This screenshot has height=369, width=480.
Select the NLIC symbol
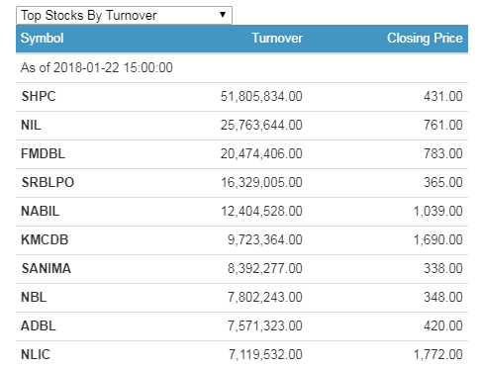[x=36, y=354]
